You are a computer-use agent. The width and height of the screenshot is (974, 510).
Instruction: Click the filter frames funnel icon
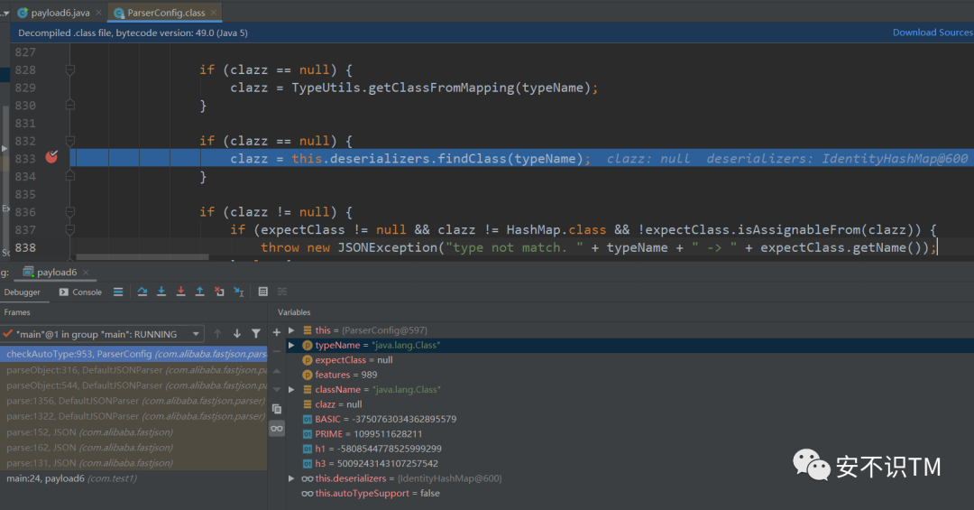tap(256, 334)
